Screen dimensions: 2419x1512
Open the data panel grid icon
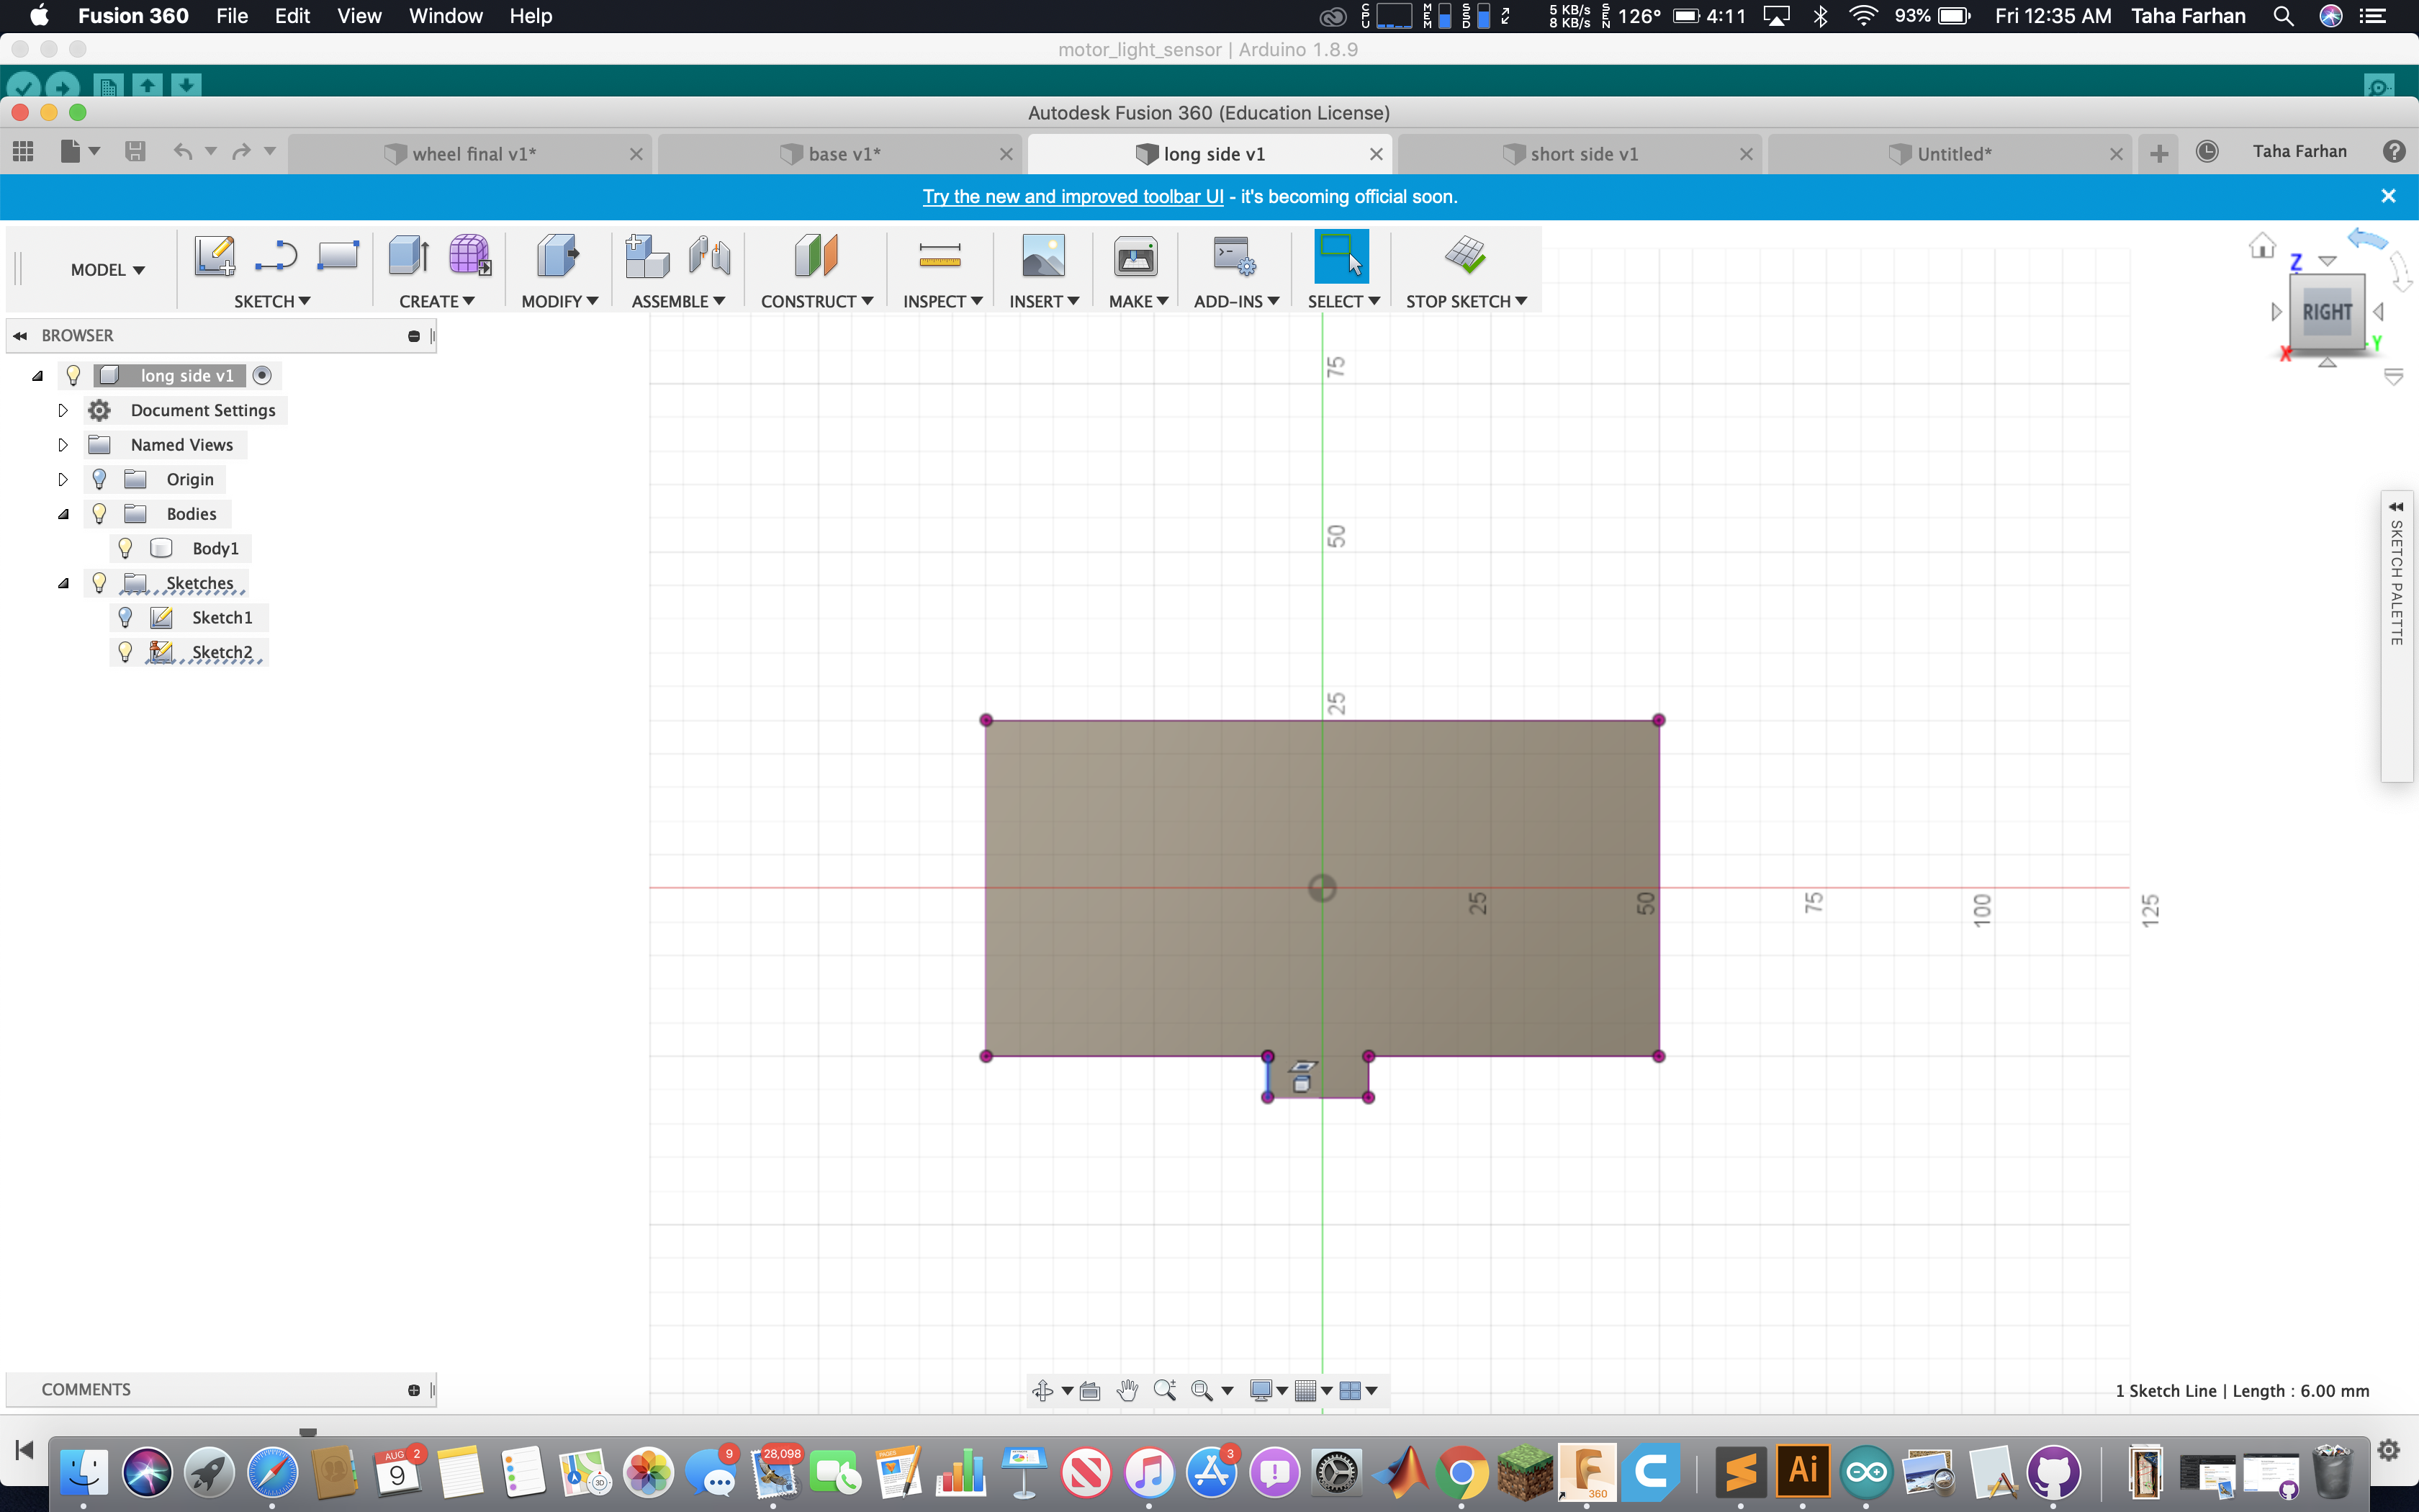click(x=23, y=152)
